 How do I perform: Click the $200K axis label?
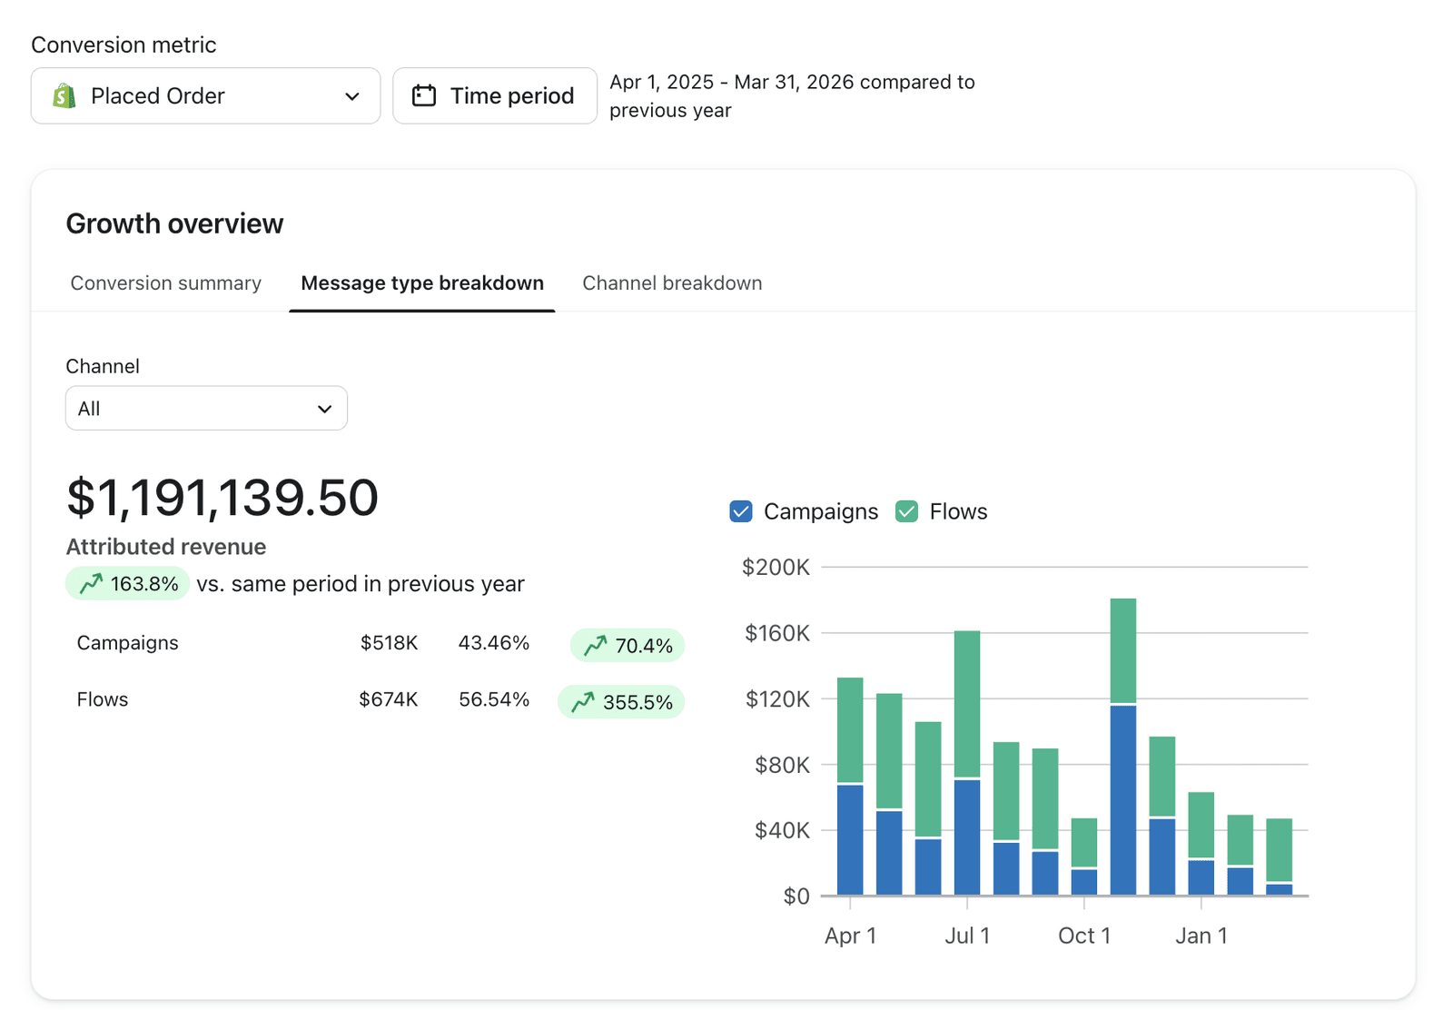[x=776, y=568]
